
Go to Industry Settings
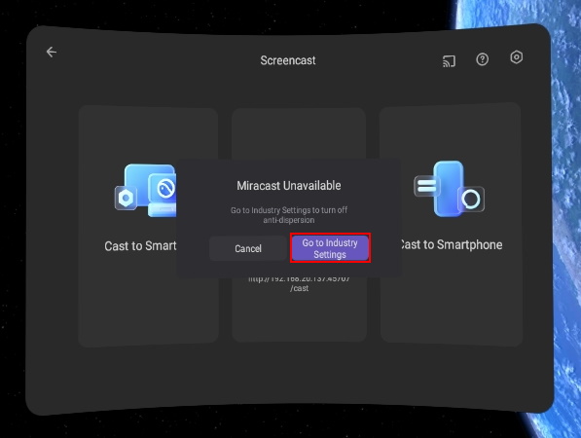coord(330,248)
